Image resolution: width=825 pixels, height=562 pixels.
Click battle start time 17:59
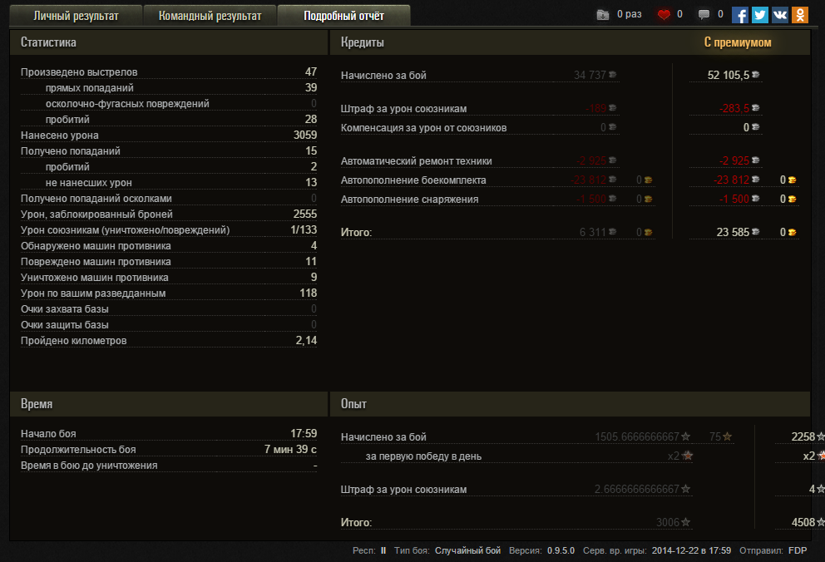click(x=304, y=433)
